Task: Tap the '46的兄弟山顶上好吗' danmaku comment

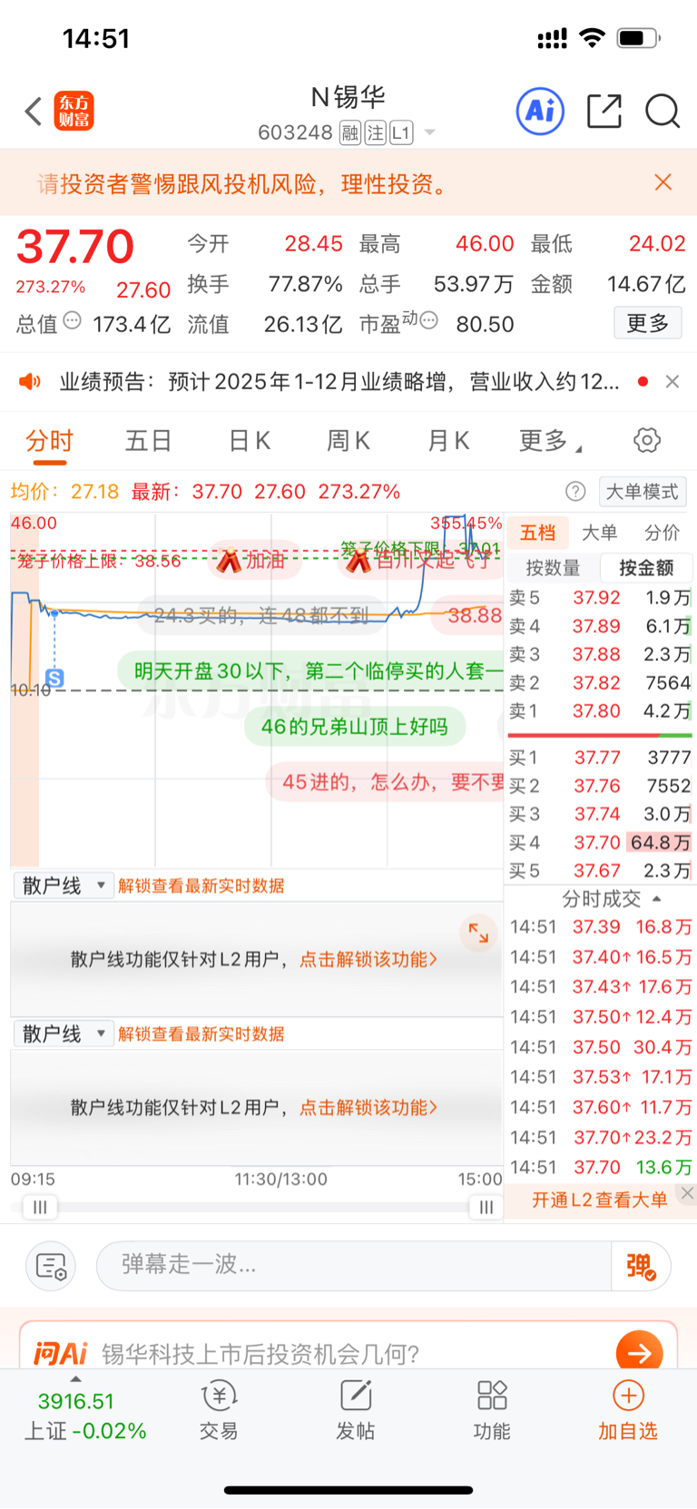Action: point(355,727)
